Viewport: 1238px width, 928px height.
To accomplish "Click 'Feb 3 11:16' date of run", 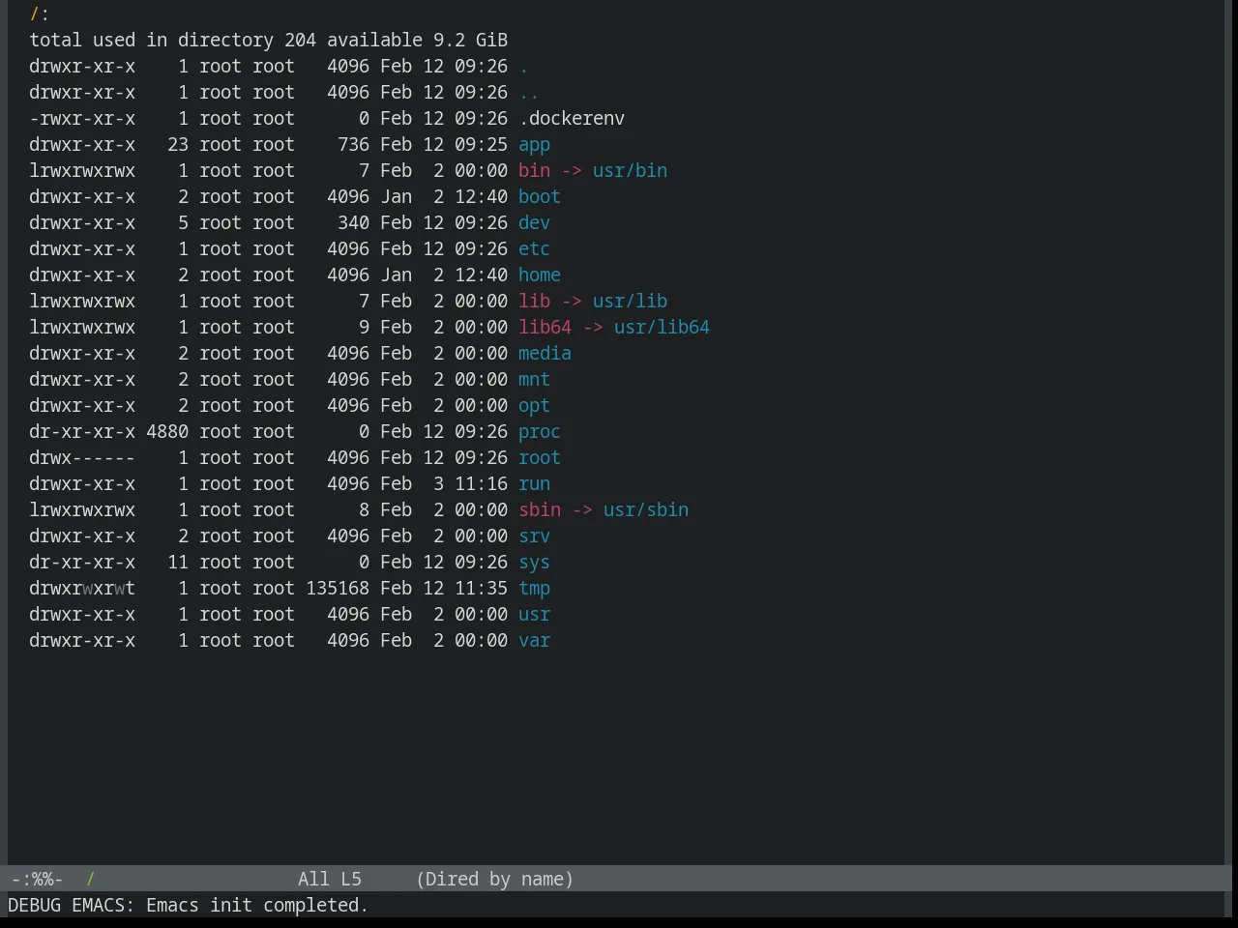I will (x=444, y=484).
